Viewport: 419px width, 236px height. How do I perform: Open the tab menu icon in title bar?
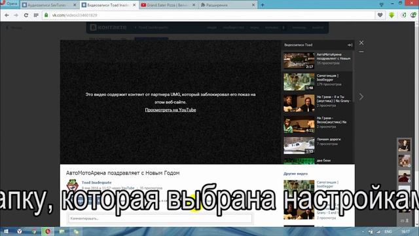(x=381, y=5)
